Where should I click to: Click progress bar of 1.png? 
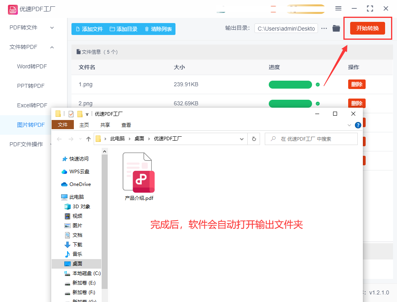290,85
